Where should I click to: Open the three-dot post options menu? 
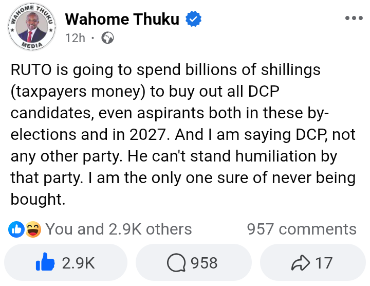(x=354, y=19)
